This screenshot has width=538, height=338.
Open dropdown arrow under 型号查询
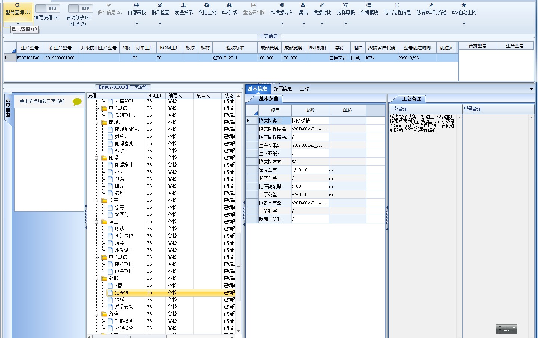(x=18, y=24)
